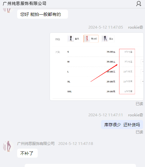Image resolution: width=145 pixels, height=167 pixels.
Task: Click the rookie奇 name at 11:47:11
Action: tap(136, 115)
